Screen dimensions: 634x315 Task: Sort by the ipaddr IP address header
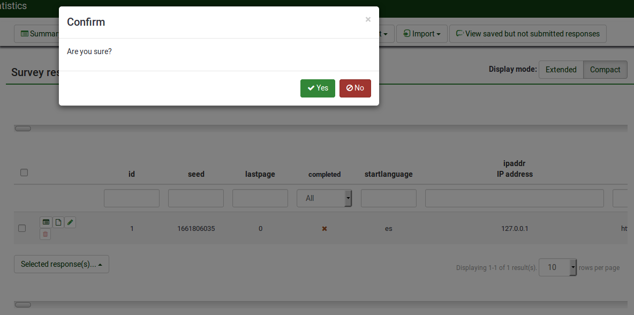(515, 169)
